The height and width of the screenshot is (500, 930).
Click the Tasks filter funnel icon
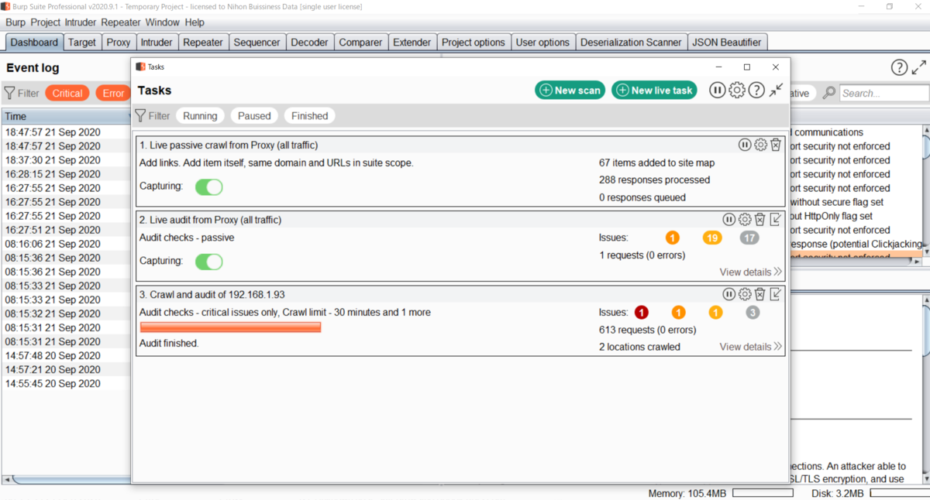click(140, 115)
